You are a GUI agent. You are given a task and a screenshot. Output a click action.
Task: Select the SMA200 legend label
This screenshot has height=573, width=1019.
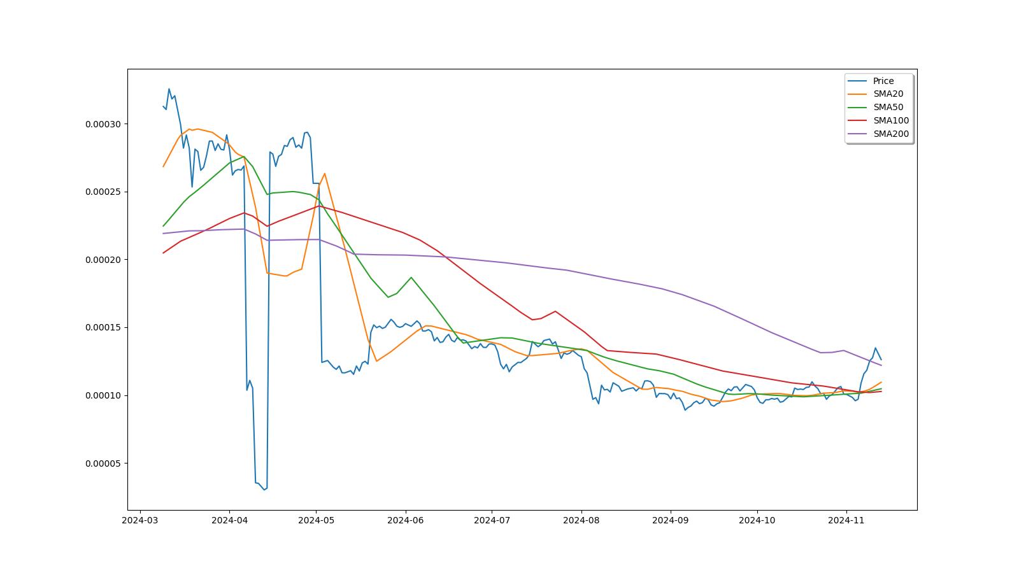click(891, 134)
